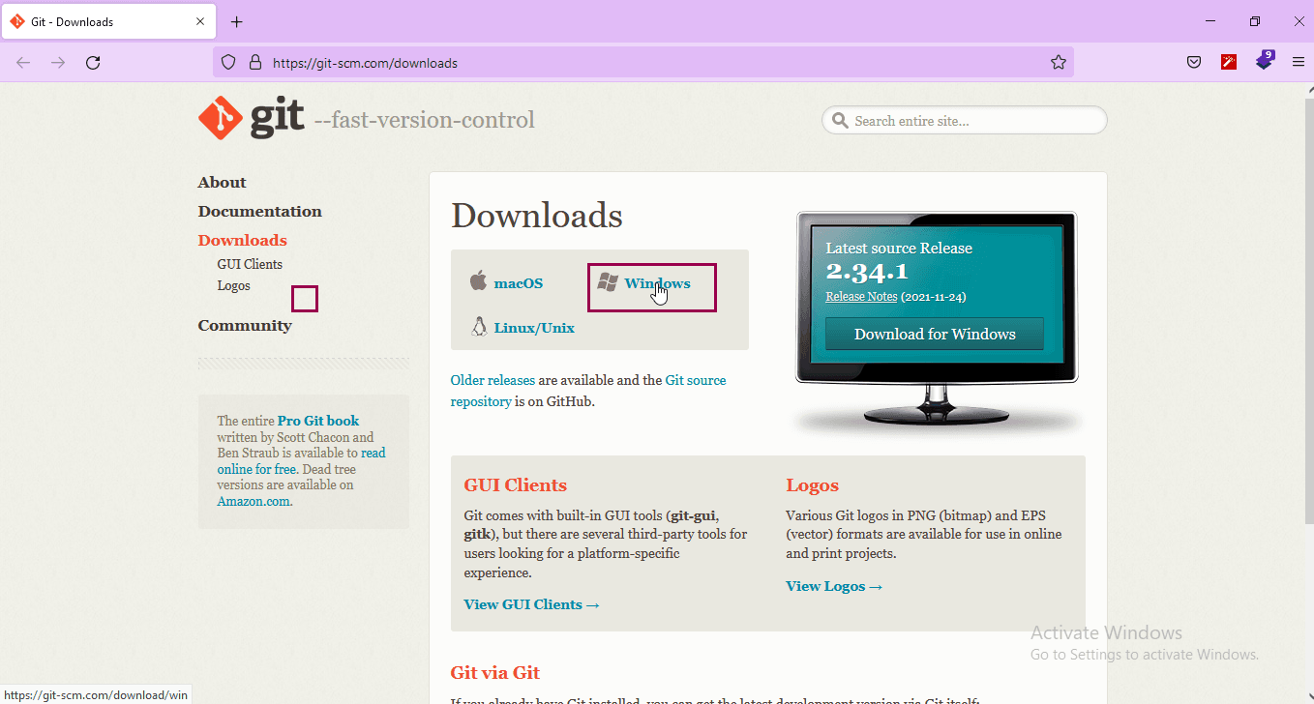Go forward to the next page
Image resolution: width=1314 pixels, height=704 pixels.
click(x=58, y=63)
